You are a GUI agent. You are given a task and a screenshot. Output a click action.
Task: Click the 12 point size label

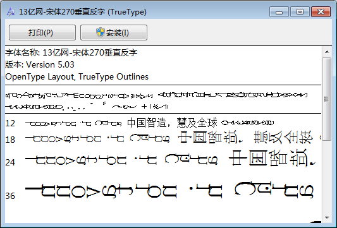[x=10, y=123]
